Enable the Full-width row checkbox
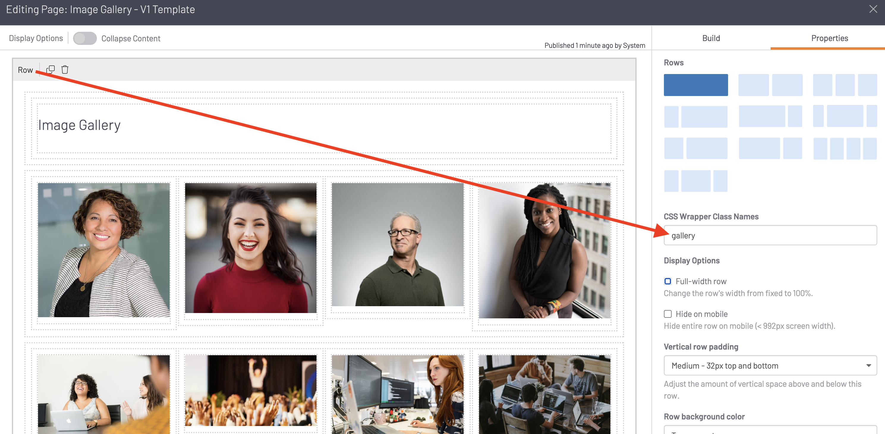Image resolution: width=885 pixels, height=434 pixels. (667, 281)
